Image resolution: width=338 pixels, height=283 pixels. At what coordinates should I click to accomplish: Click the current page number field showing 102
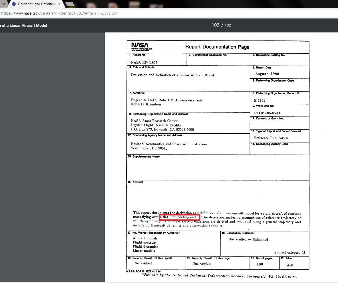[215, 25]
